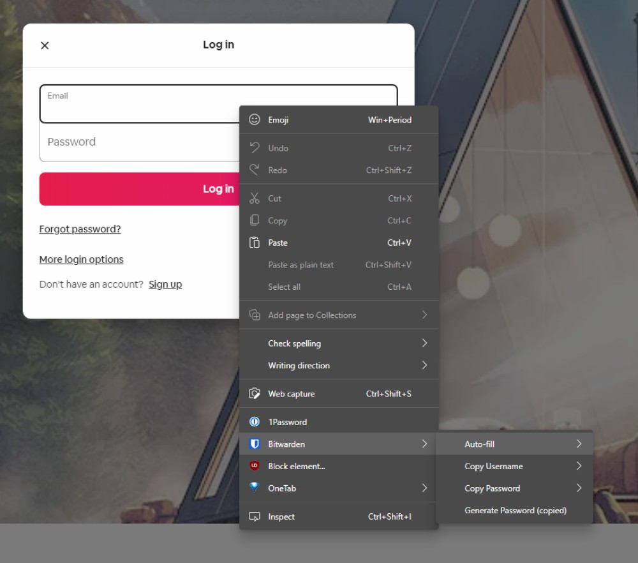Click the Bitwarden shield icon
This screenshot has width=638, height=563.
(255, 444)
